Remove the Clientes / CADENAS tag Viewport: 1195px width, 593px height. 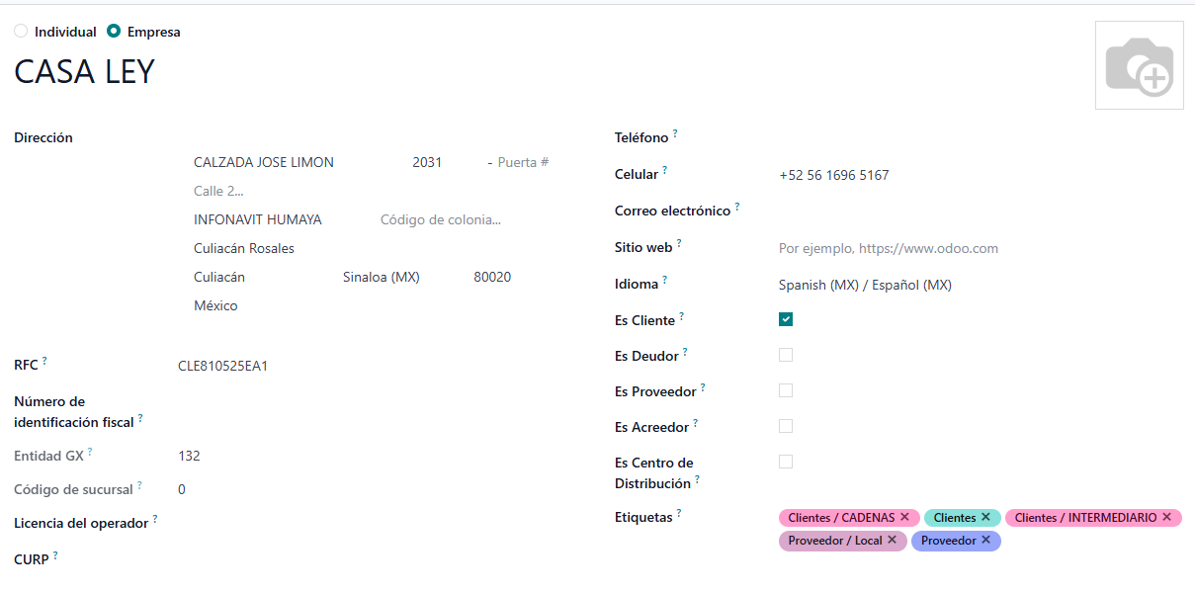pyautogui.click(x=904, y=517)
